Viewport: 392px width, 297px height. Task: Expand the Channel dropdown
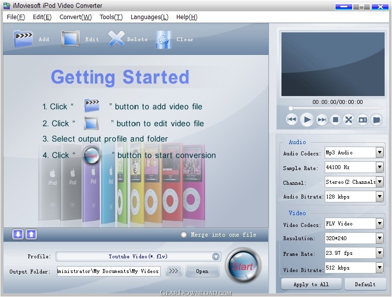point(380,182)
